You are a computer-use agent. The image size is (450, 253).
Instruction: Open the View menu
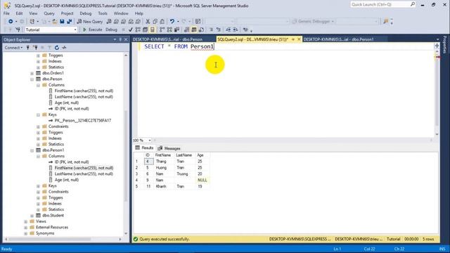pos(33,13)
